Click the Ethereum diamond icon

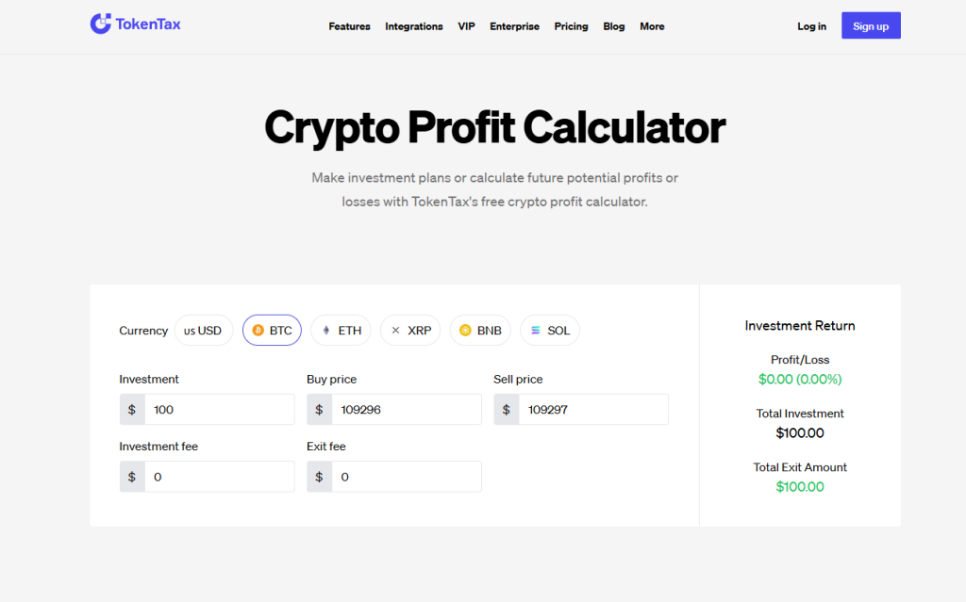[325, 330]
